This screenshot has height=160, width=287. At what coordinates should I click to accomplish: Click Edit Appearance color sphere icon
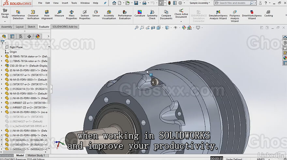[184, 28]
